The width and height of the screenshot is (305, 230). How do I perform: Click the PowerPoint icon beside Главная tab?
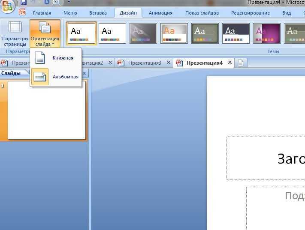(x=22, y=12)
